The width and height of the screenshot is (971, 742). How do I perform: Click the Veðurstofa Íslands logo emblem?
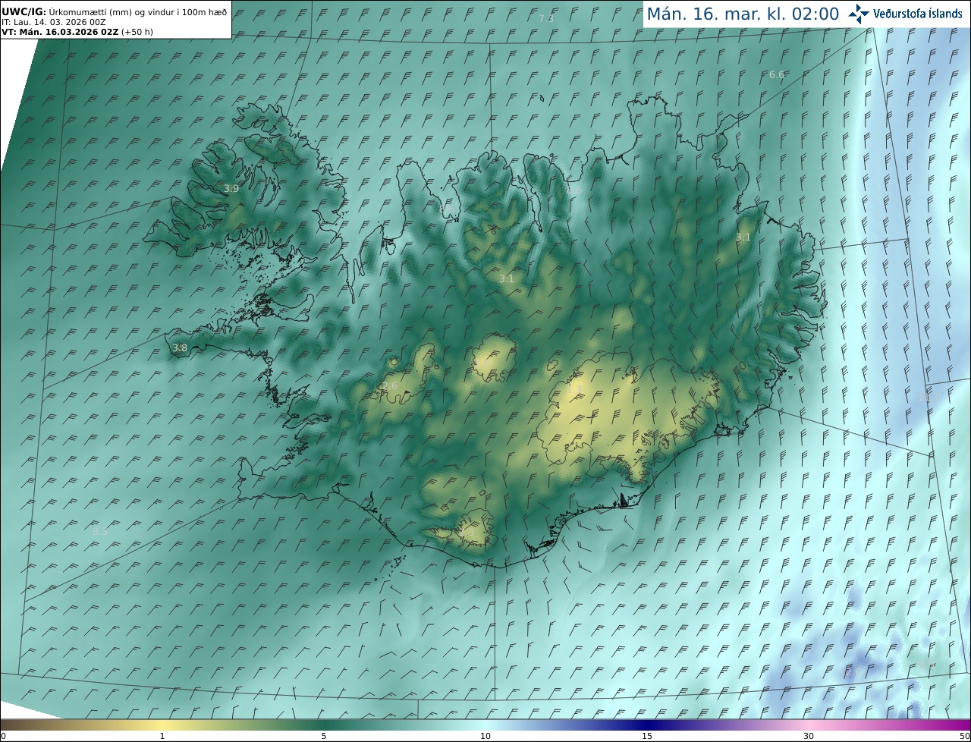click(x=859, y=14)
